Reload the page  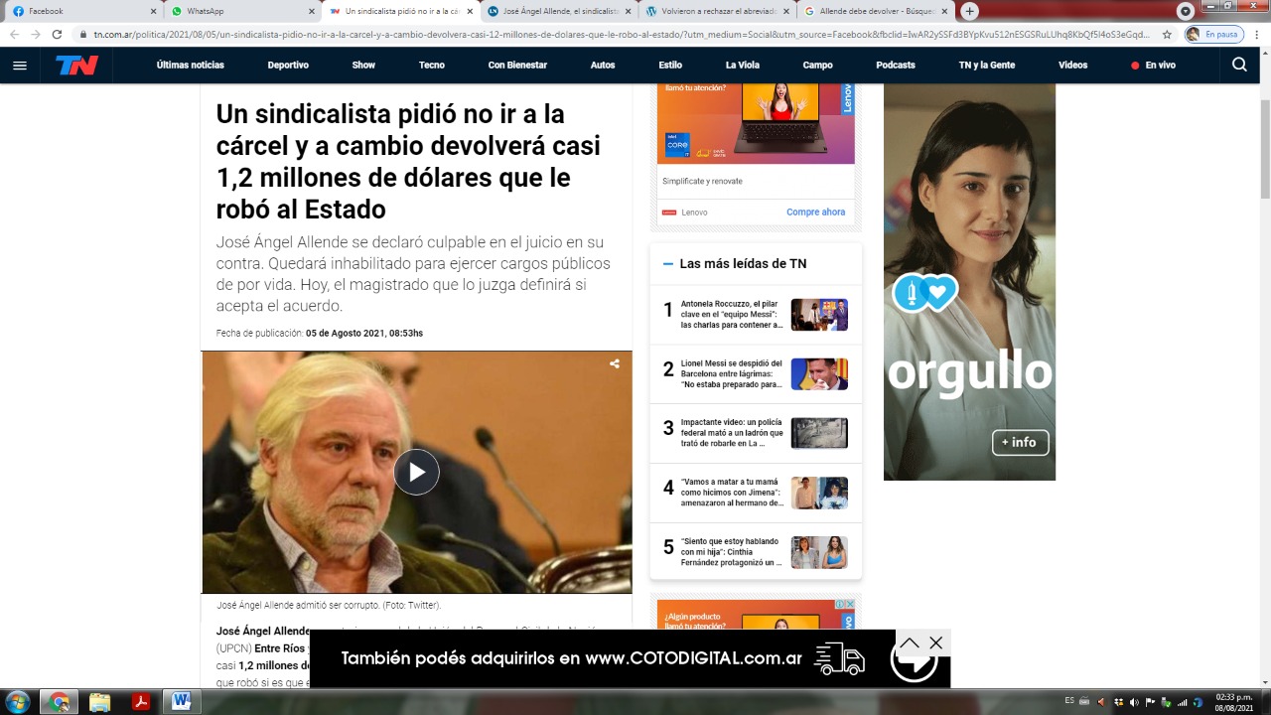coord(57,34)
